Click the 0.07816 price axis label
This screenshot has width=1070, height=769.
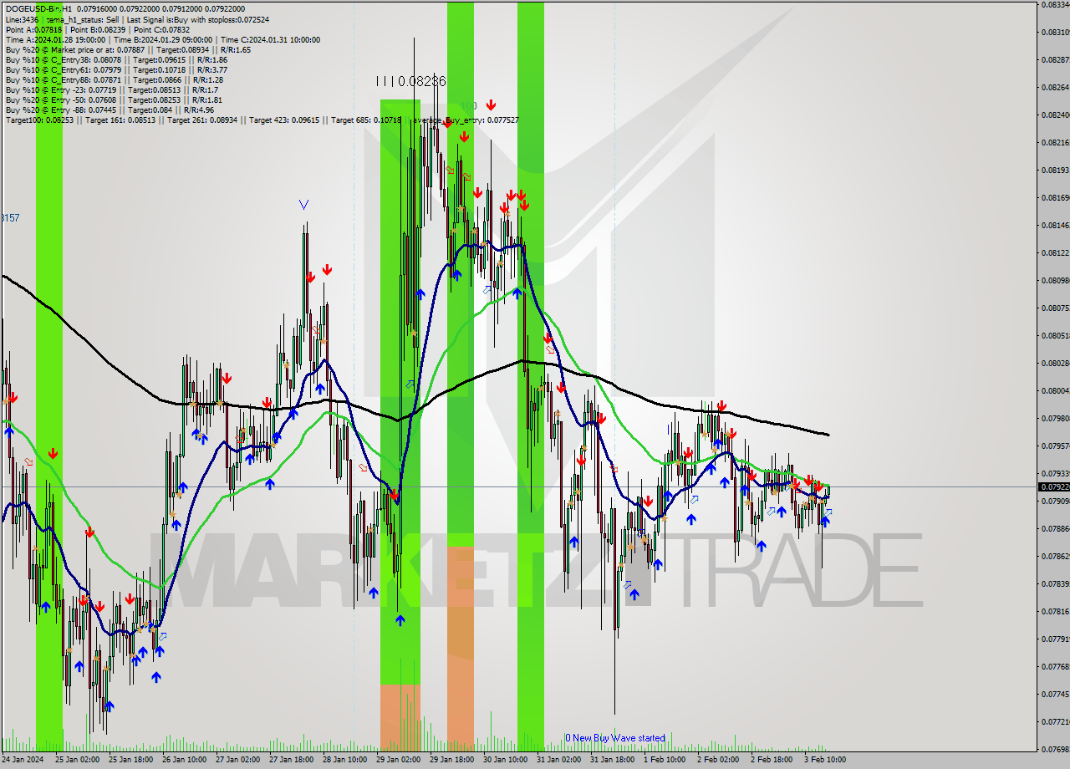1054,611
